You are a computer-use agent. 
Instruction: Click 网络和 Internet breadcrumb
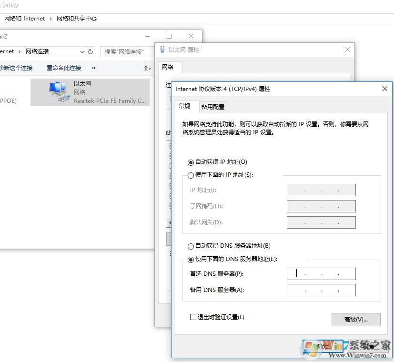click(24, 19)
